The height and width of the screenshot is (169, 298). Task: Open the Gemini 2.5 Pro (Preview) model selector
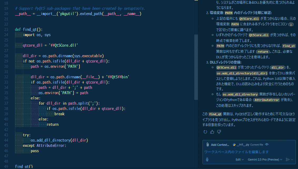pyautogui.click(x=265, y=159)
